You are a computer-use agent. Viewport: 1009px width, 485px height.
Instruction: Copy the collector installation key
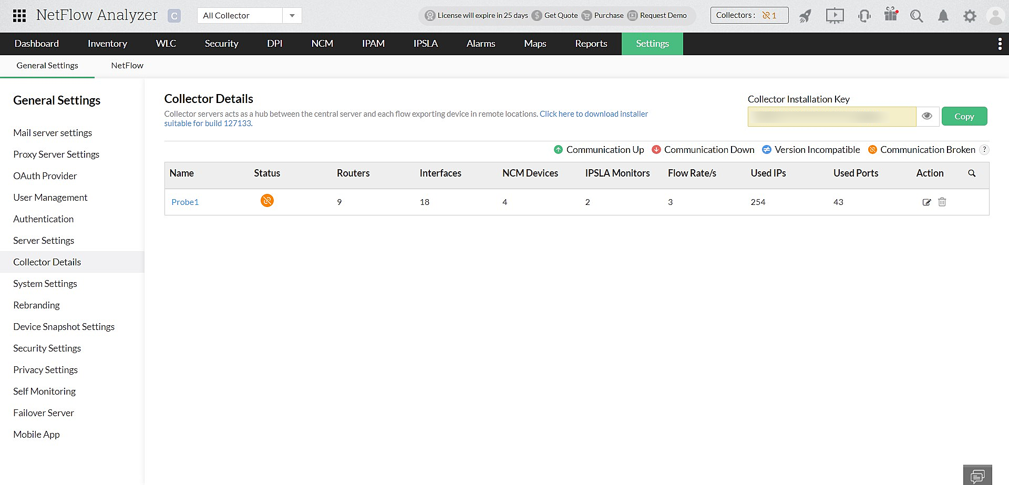click(964, 116)
